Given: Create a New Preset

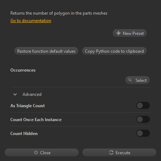Looking at the screenshot, I should pos(130,33).
